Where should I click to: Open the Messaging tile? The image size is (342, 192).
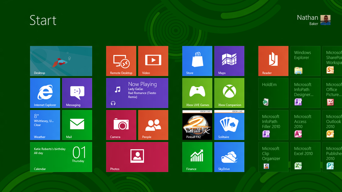(77, 93)
